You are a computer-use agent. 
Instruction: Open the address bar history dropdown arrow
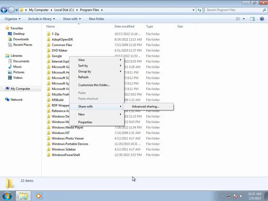click(x=193, y=10)
